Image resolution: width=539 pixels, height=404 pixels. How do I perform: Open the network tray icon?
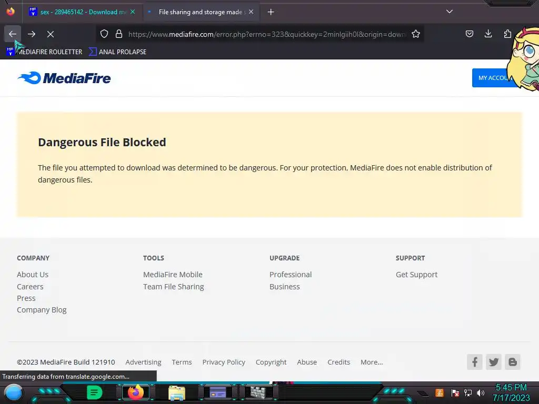click(468, 392)
